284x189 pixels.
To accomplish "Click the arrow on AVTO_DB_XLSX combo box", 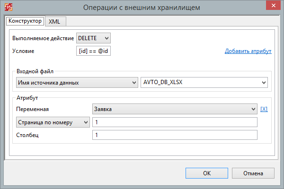I will pos(264,83).
